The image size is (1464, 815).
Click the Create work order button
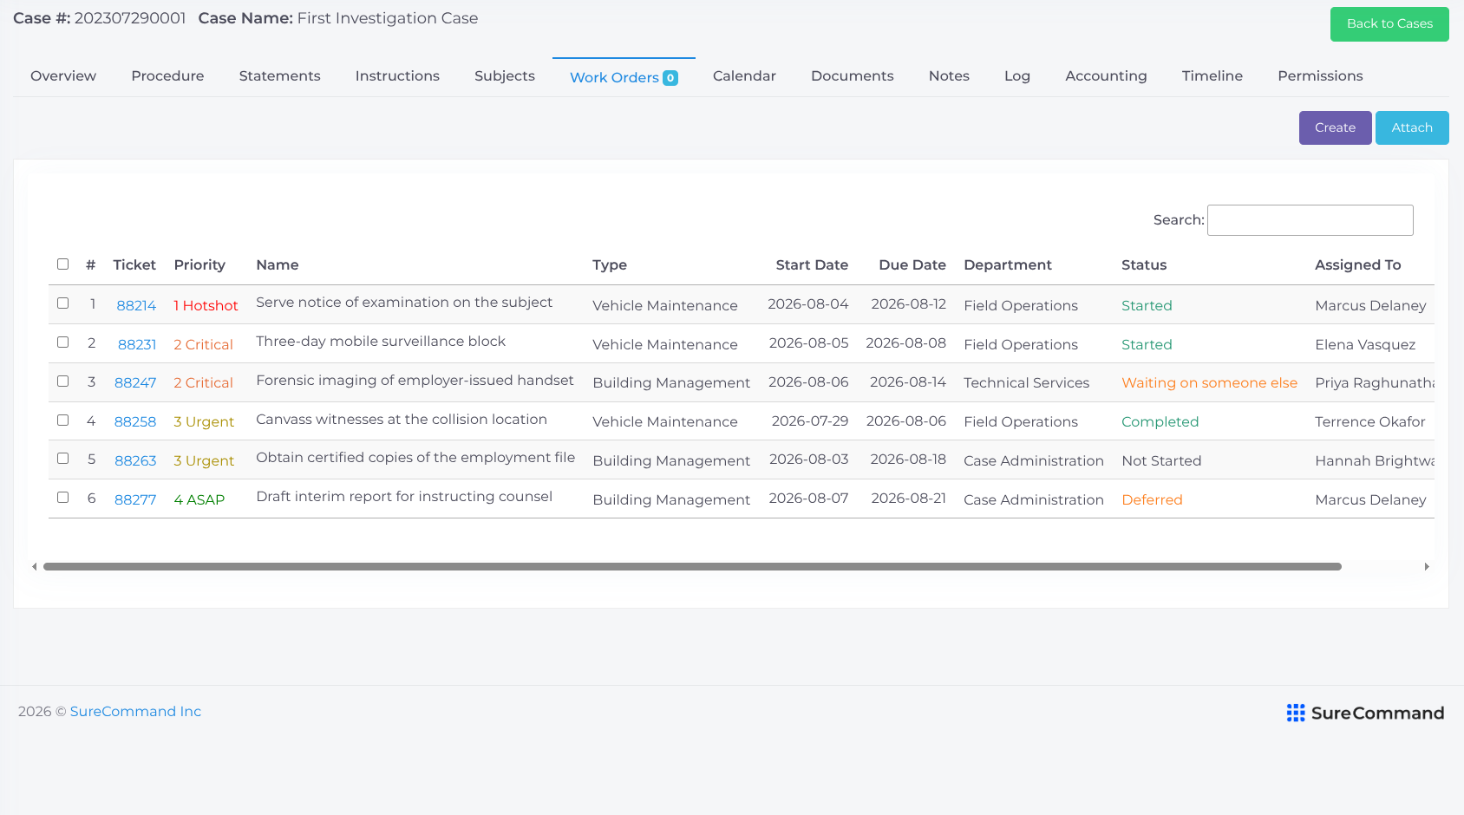pos(1335,127)
